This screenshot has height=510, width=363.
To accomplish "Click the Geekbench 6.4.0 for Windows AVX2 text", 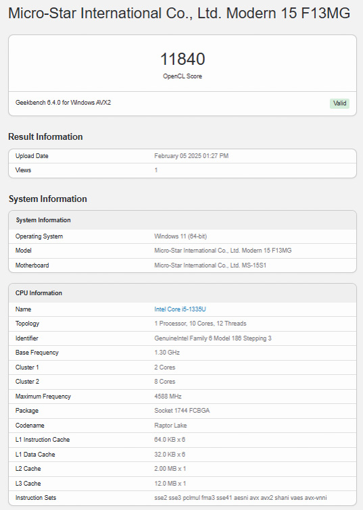I will tap(63, 103).
